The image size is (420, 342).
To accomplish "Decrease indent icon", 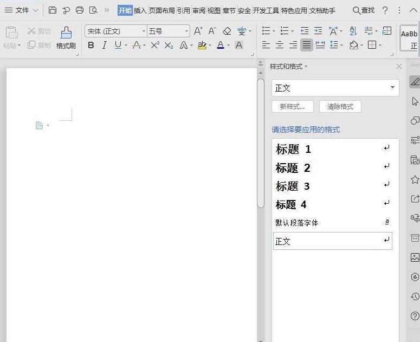I will [x=304, y=31].
